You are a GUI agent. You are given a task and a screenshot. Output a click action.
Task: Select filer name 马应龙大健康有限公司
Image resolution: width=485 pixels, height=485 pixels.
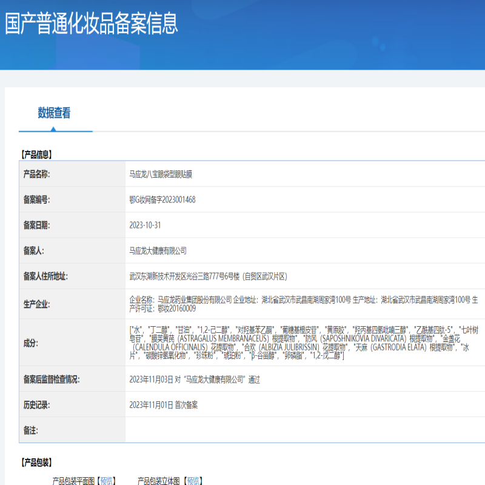[x=158, y=251]
